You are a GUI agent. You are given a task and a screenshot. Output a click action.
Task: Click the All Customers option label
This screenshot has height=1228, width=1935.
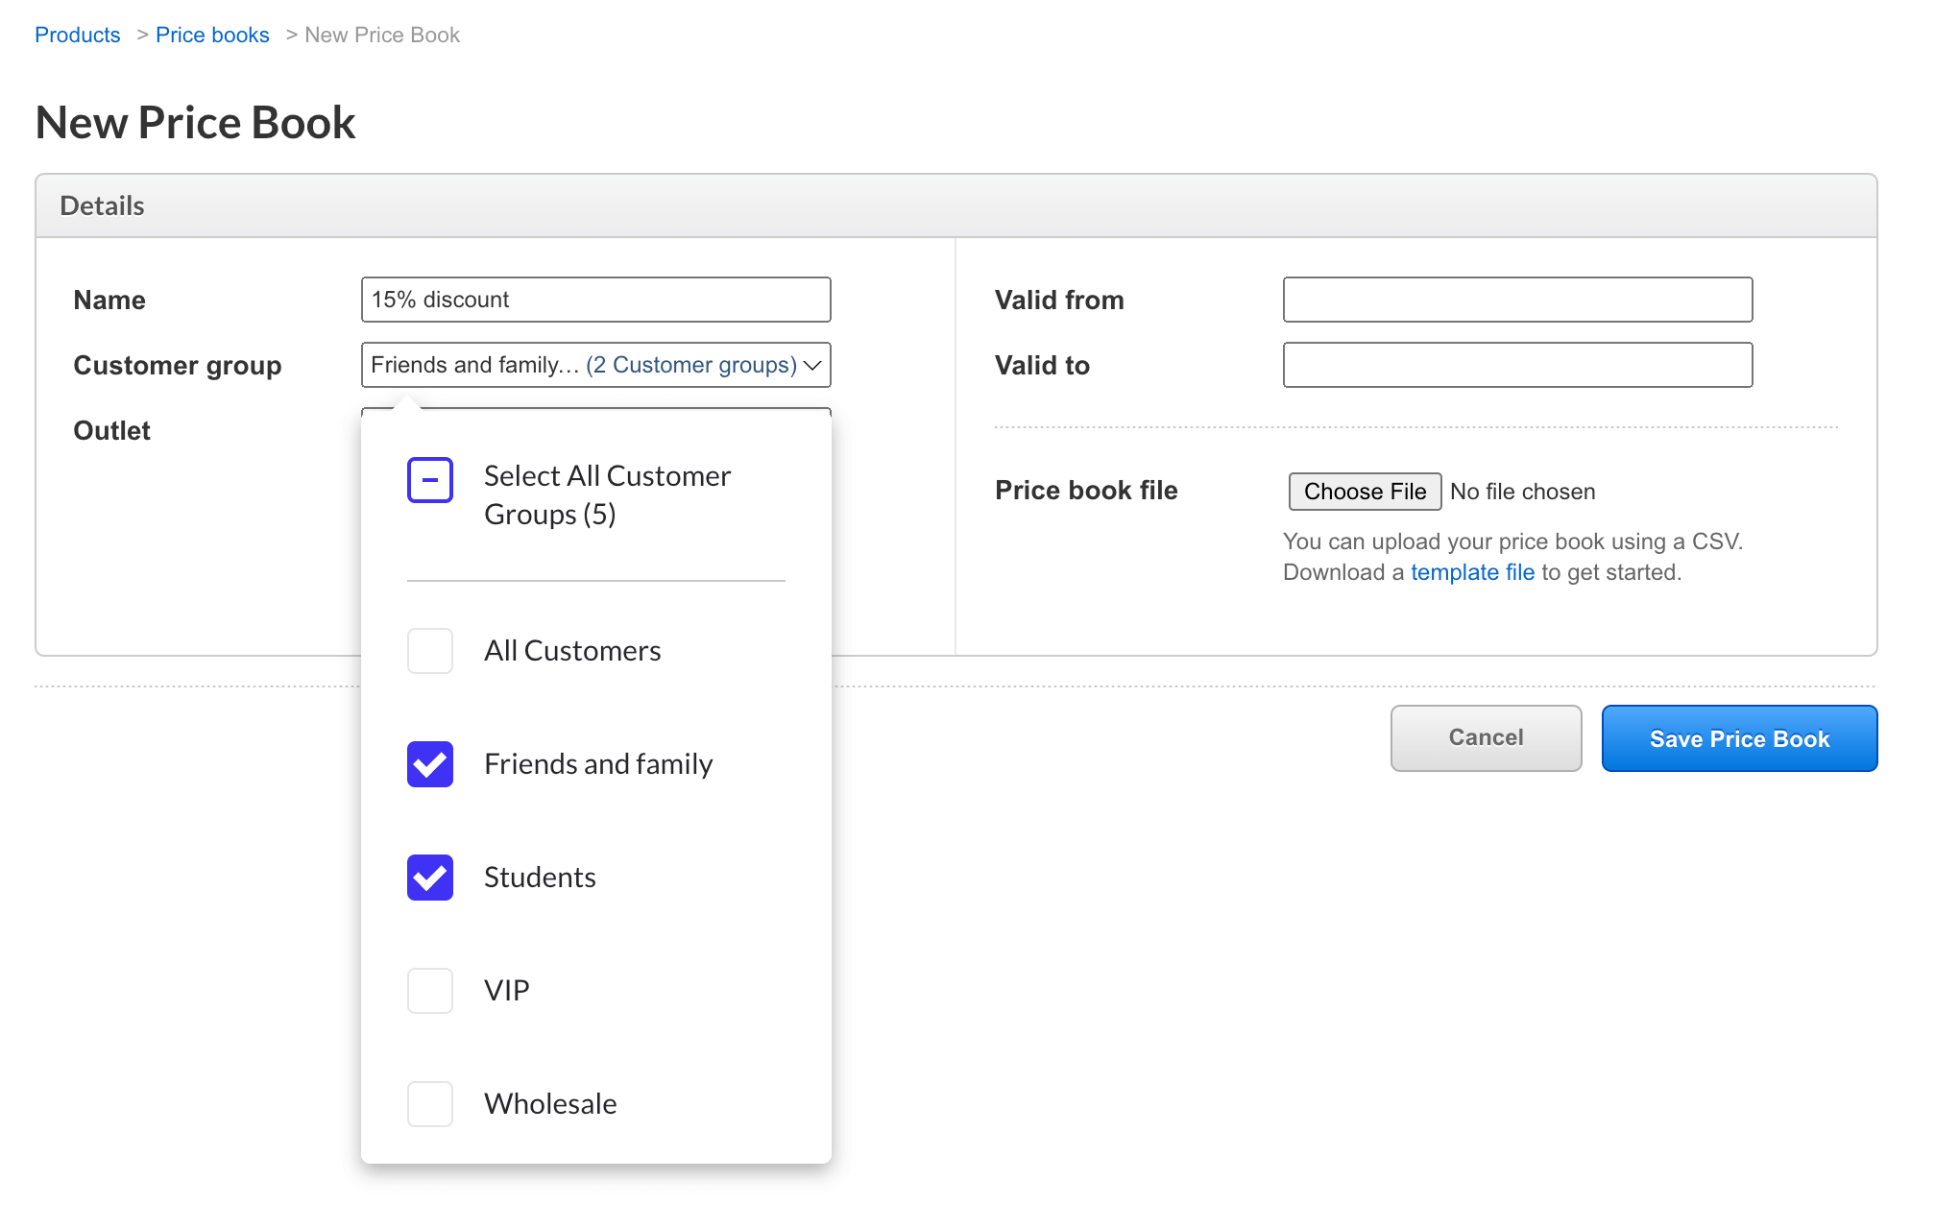(572, 651)
